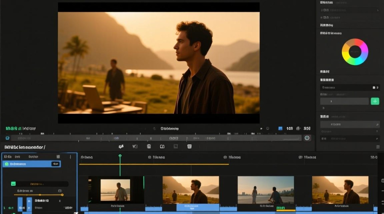The width and height of the screenshot is (384, 214).
Task: Click the first icon in the center toolbar row
Action: (121, 146)
